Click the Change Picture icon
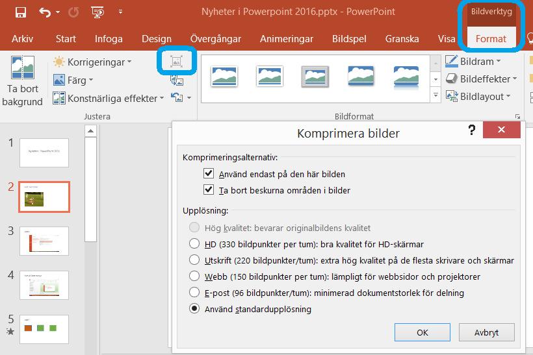This screenshot has height=355, width=533. pyautogui.click(x=176, y=80)
